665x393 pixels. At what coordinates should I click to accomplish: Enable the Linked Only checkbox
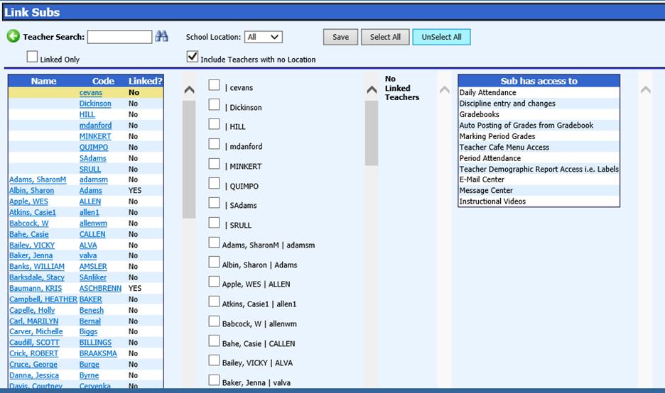coord(33,57)
